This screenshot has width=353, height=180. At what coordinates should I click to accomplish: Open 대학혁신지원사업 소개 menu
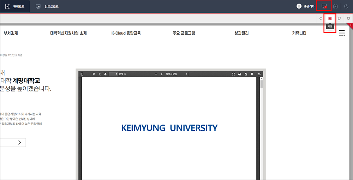pyautogui.click(x=68, y=33)
